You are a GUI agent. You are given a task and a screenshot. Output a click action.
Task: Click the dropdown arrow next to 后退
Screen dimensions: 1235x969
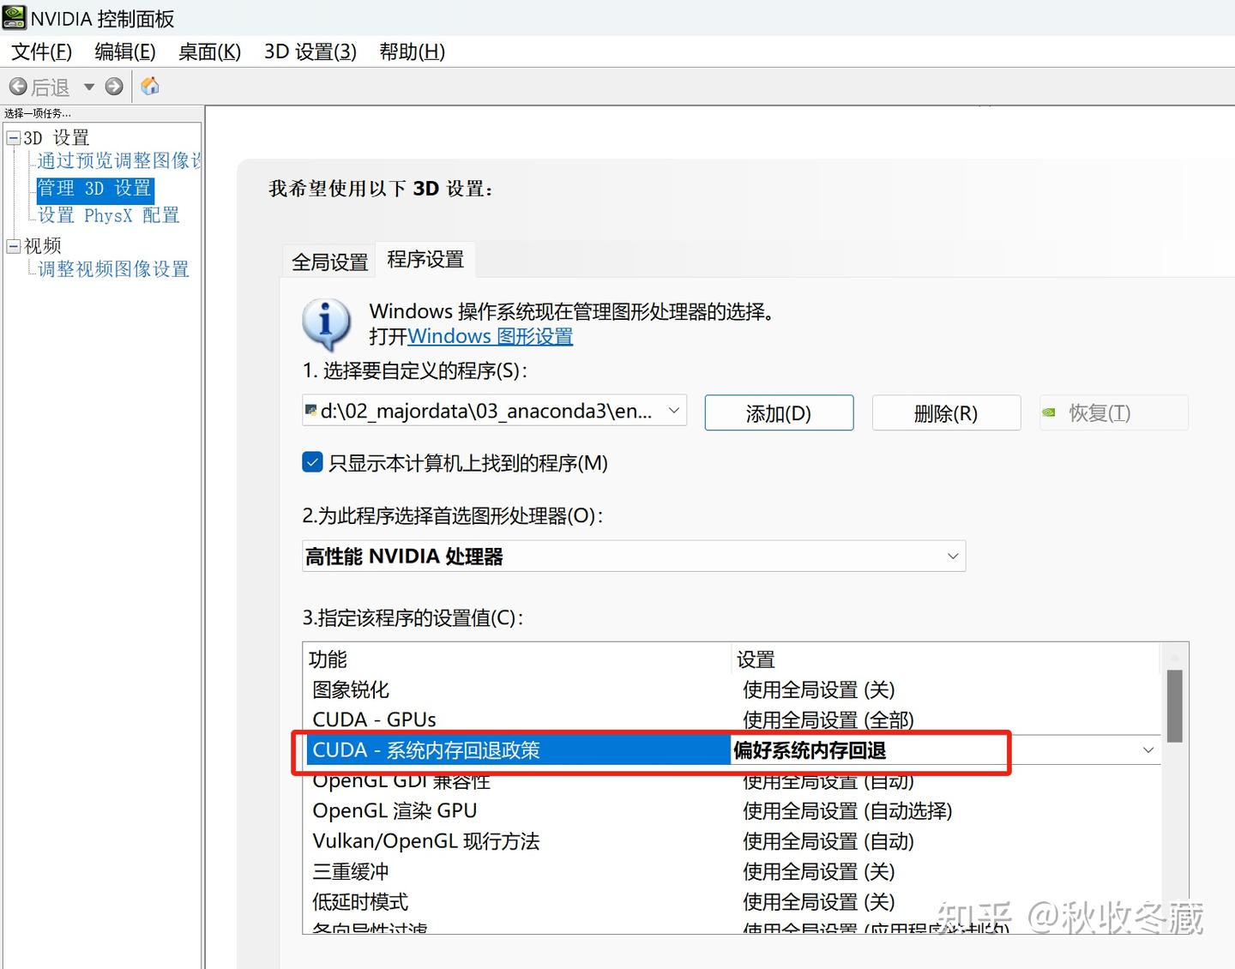(89, 86)
